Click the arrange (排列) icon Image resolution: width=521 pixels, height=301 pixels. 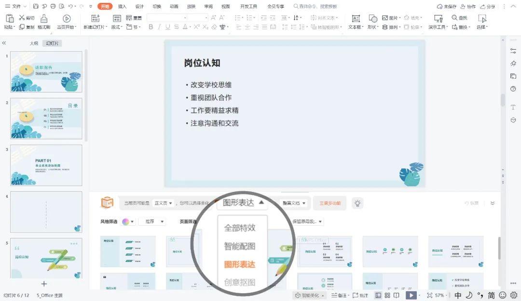coord(385,27)
